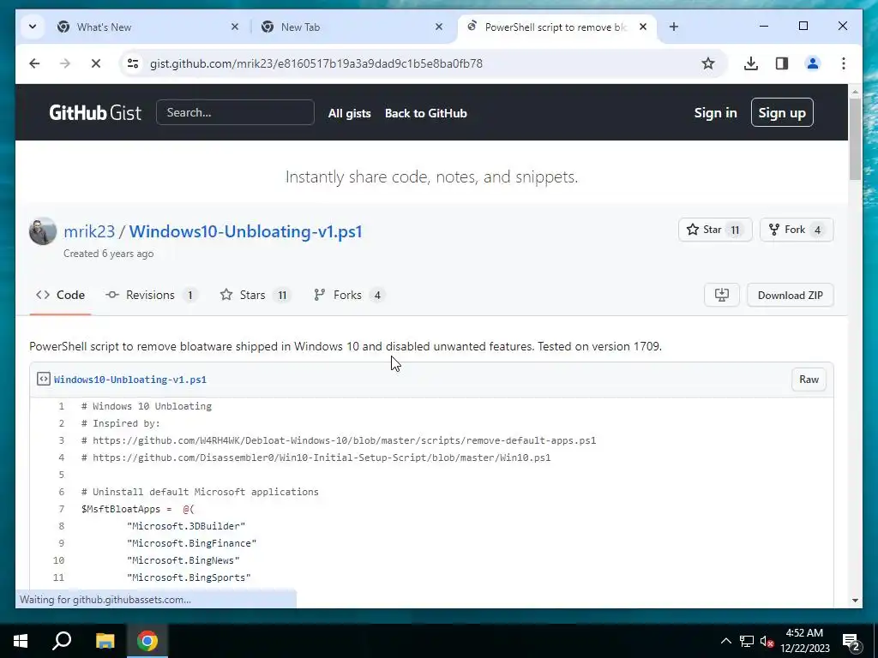Select the PowerShell script gist tab

pyautogui.click(x=556, y=27)
